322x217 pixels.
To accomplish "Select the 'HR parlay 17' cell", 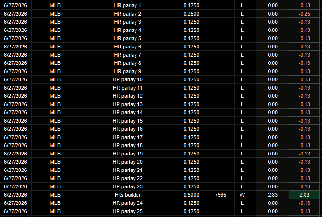I will (x=127, y=137).
